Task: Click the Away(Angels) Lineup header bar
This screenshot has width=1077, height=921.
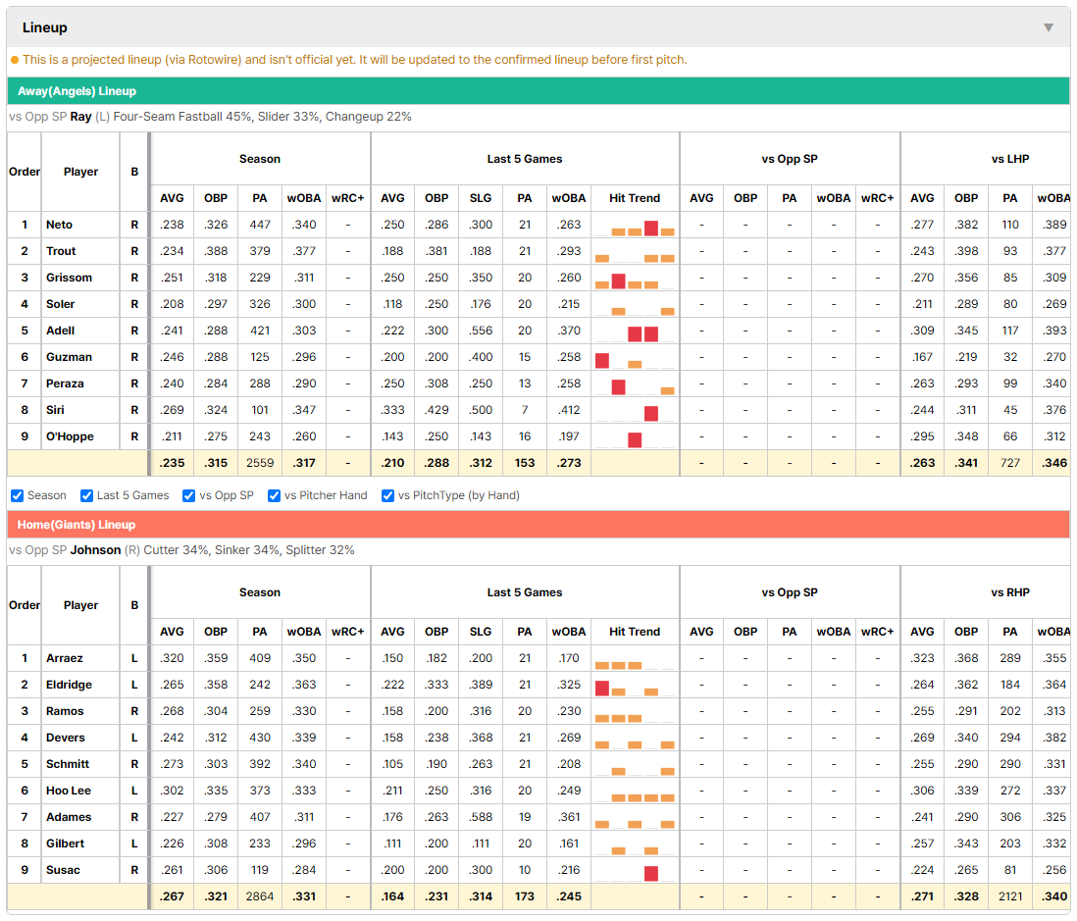Action: click(x=538, y=91)
